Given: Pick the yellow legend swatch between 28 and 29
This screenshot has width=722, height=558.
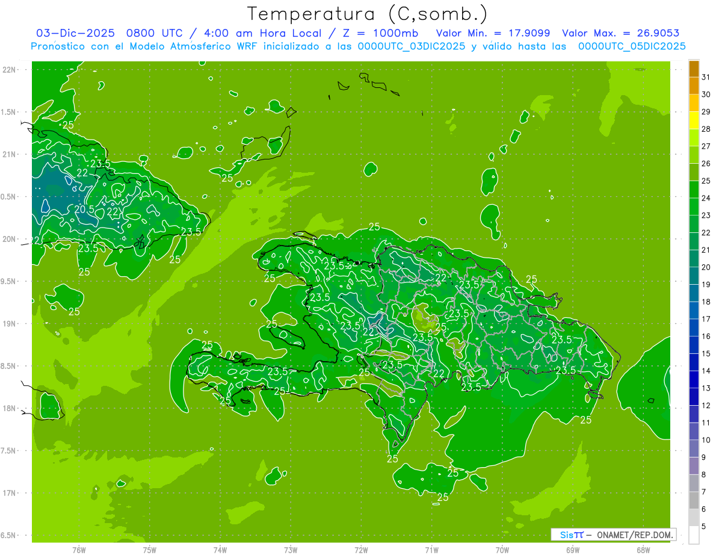Looking at the screenshot, I should 694,120.
